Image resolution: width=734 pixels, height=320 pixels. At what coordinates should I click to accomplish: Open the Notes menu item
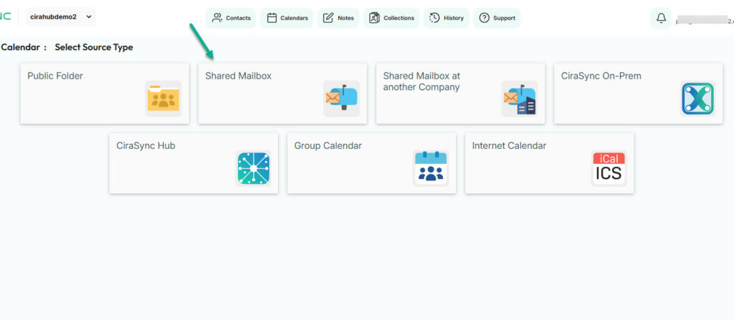click(x=338, y=18)
